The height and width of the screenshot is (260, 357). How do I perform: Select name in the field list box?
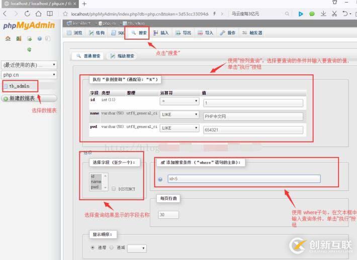pyautogui.click(x=96, y=182)
